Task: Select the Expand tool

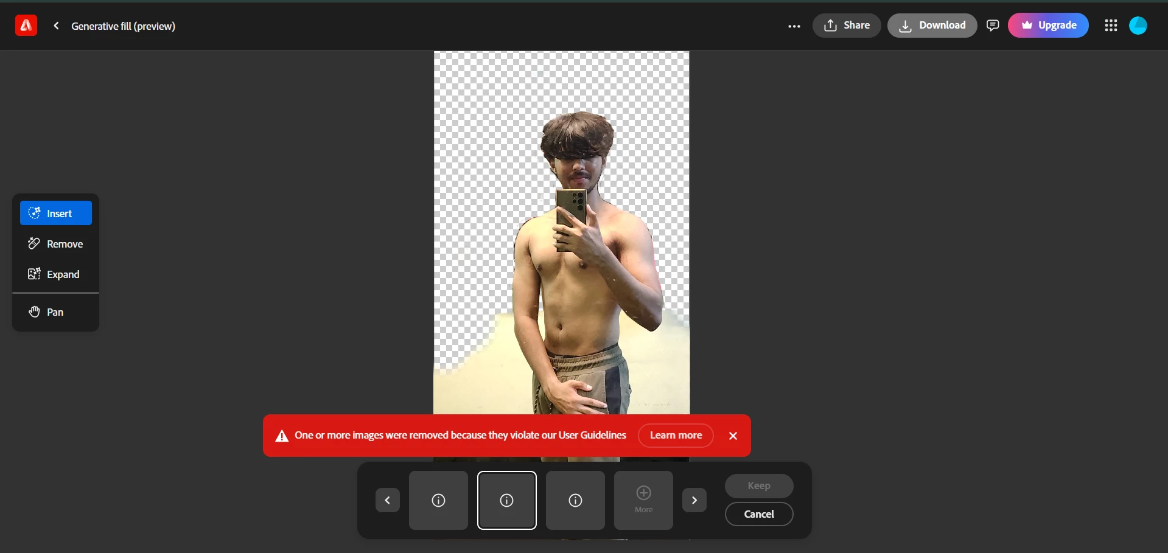Action: coord(56,274)
